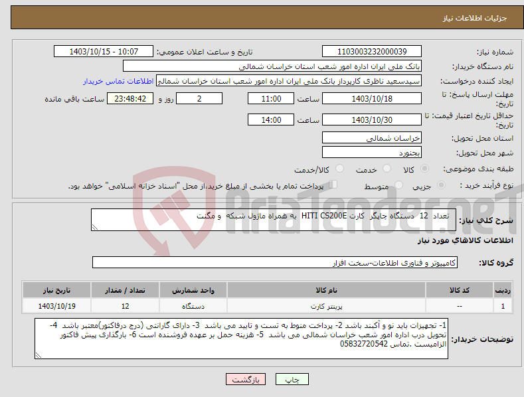The image size is (524, 397).
Task: Click the شرح کلی نیاز text area
Action: click(274, 220)
